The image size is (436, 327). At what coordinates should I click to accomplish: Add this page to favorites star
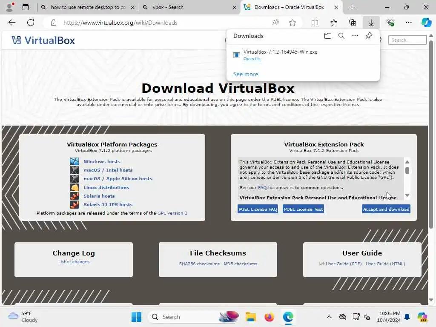292,23
